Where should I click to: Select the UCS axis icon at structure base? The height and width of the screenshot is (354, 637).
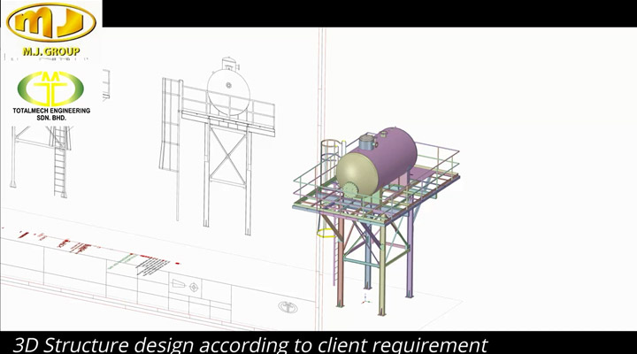pyautogui.click(x=364, y=300)
